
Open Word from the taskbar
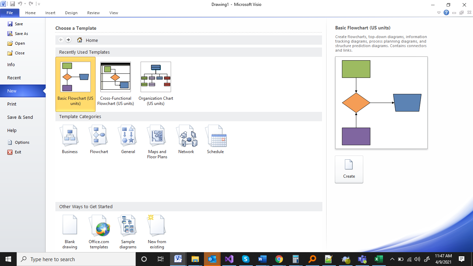(x=262, y=259)
